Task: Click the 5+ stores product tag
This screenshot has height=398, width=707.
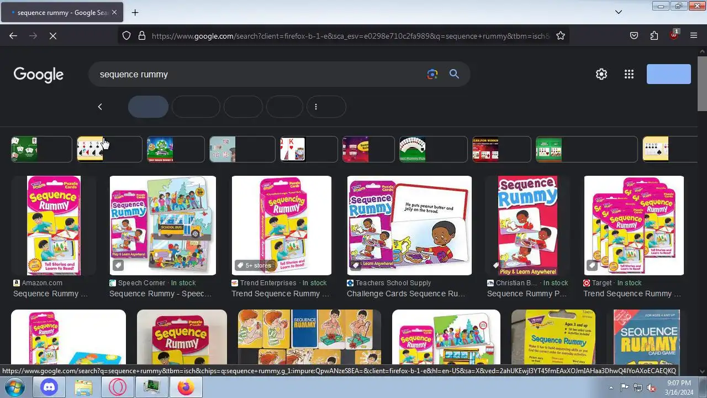Action: [255, 265]
